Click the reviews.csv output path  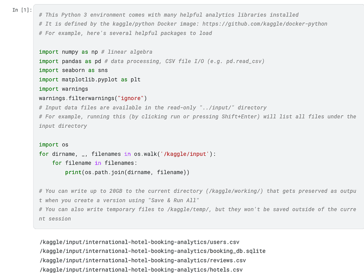click(143, 260)
